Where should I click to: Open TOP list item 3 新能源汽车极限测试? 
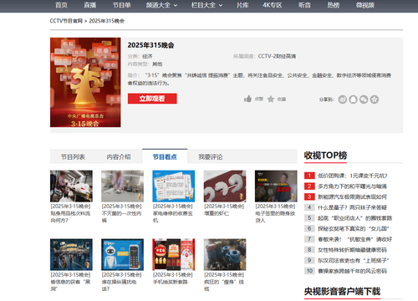point(352,196)
